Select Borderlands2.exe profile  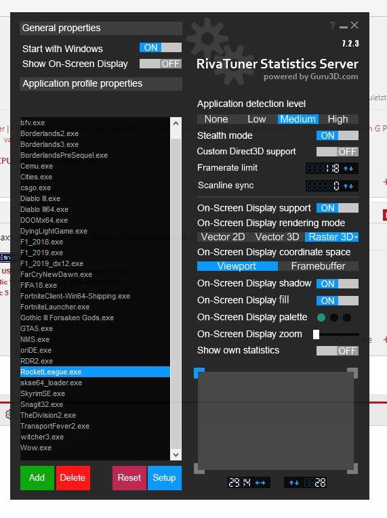pos(96,133)
